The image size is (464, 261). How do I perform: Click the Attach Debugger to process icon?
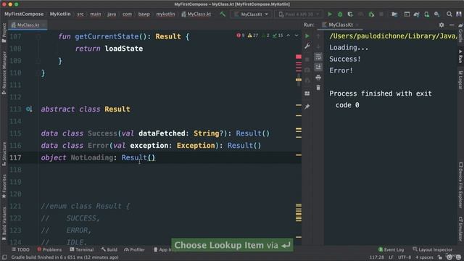tap(371, 14)
